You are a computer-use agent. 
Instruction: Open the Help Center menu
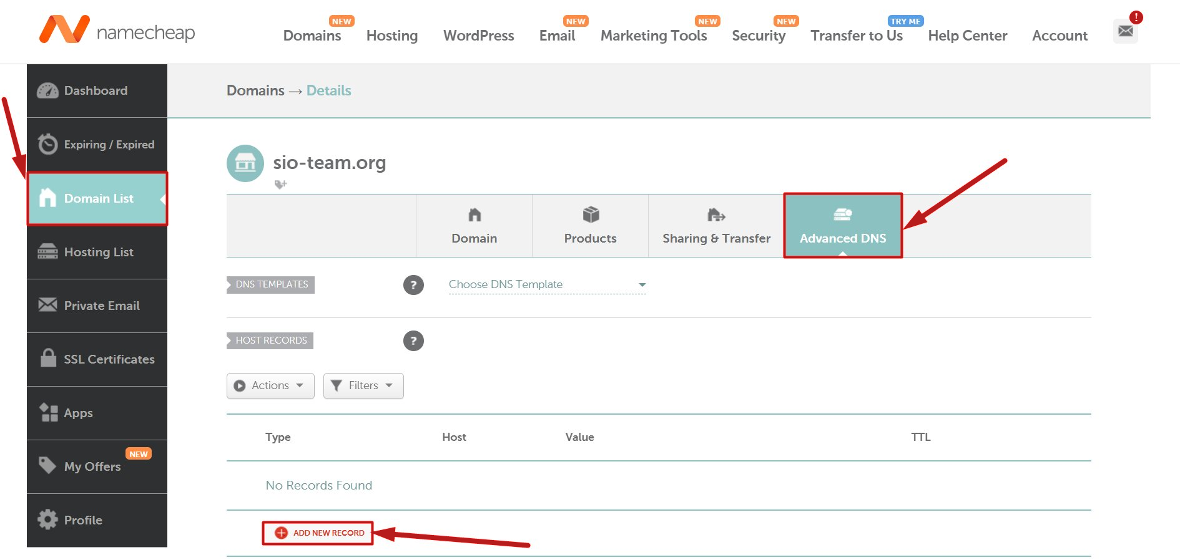[x=968, y=36]
